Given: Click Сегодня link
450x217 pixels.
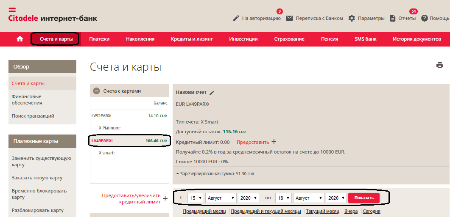Looking at the screenshot, I should (x=372, y=211).
